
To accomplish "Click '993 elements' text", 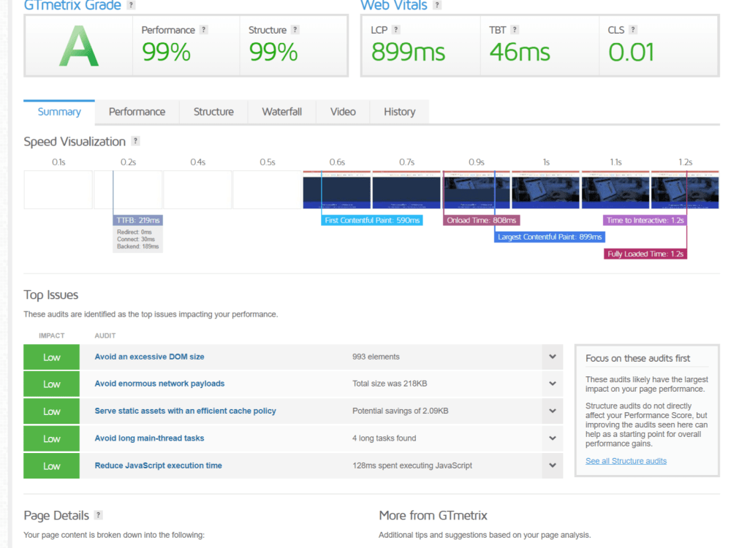I will (376, 357).
